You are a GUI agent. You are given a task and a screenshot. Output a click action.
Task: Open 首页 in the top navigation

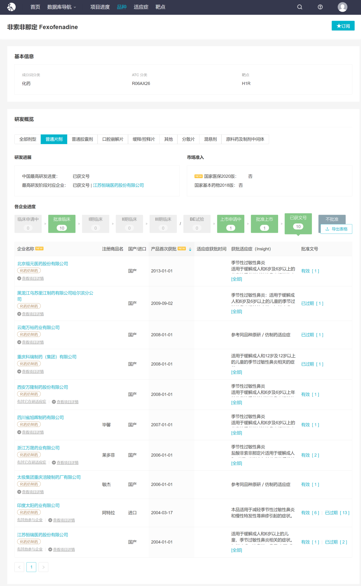click(35, 7)
